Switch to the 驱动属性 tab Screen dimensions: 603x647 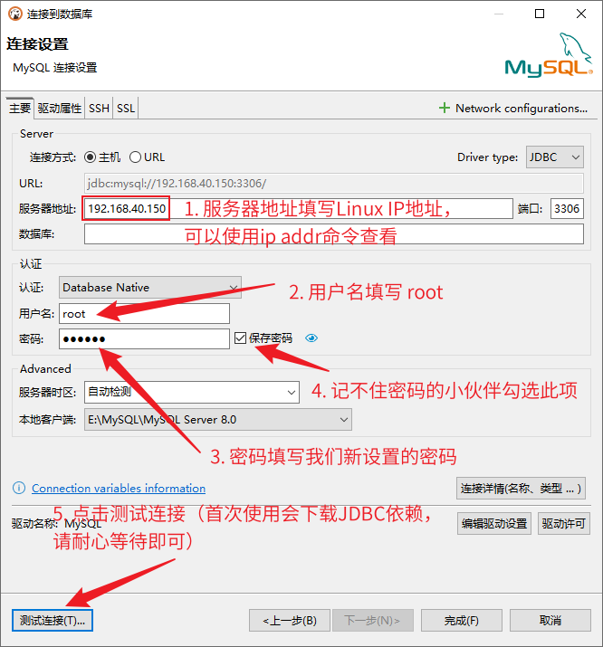(60, 108)
